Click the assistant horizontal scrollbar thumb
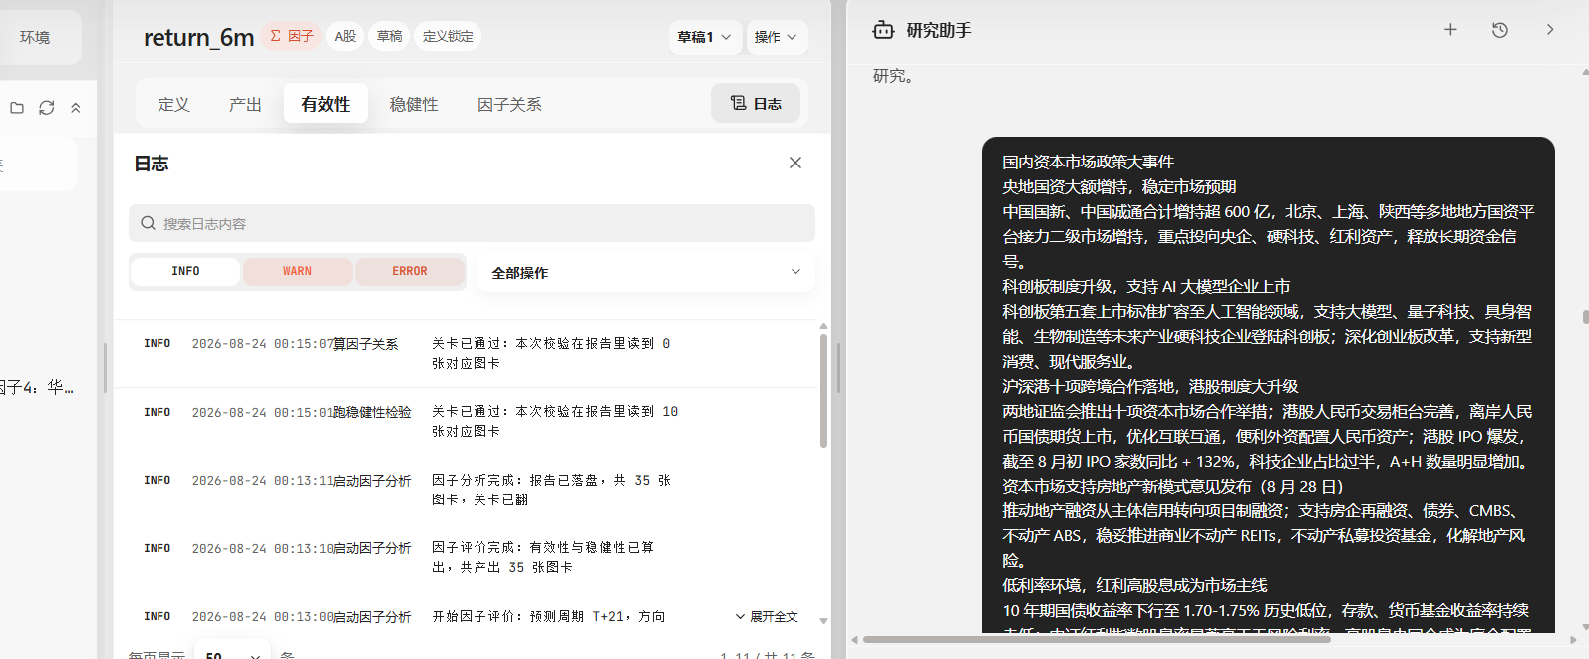 pos(1097,639)
